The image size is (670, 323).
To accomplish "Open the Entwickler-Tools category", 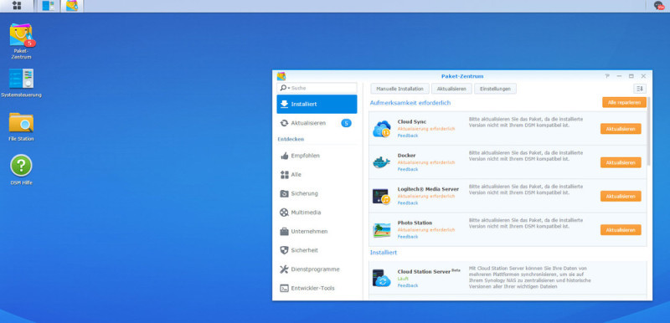I will (317, 288).
